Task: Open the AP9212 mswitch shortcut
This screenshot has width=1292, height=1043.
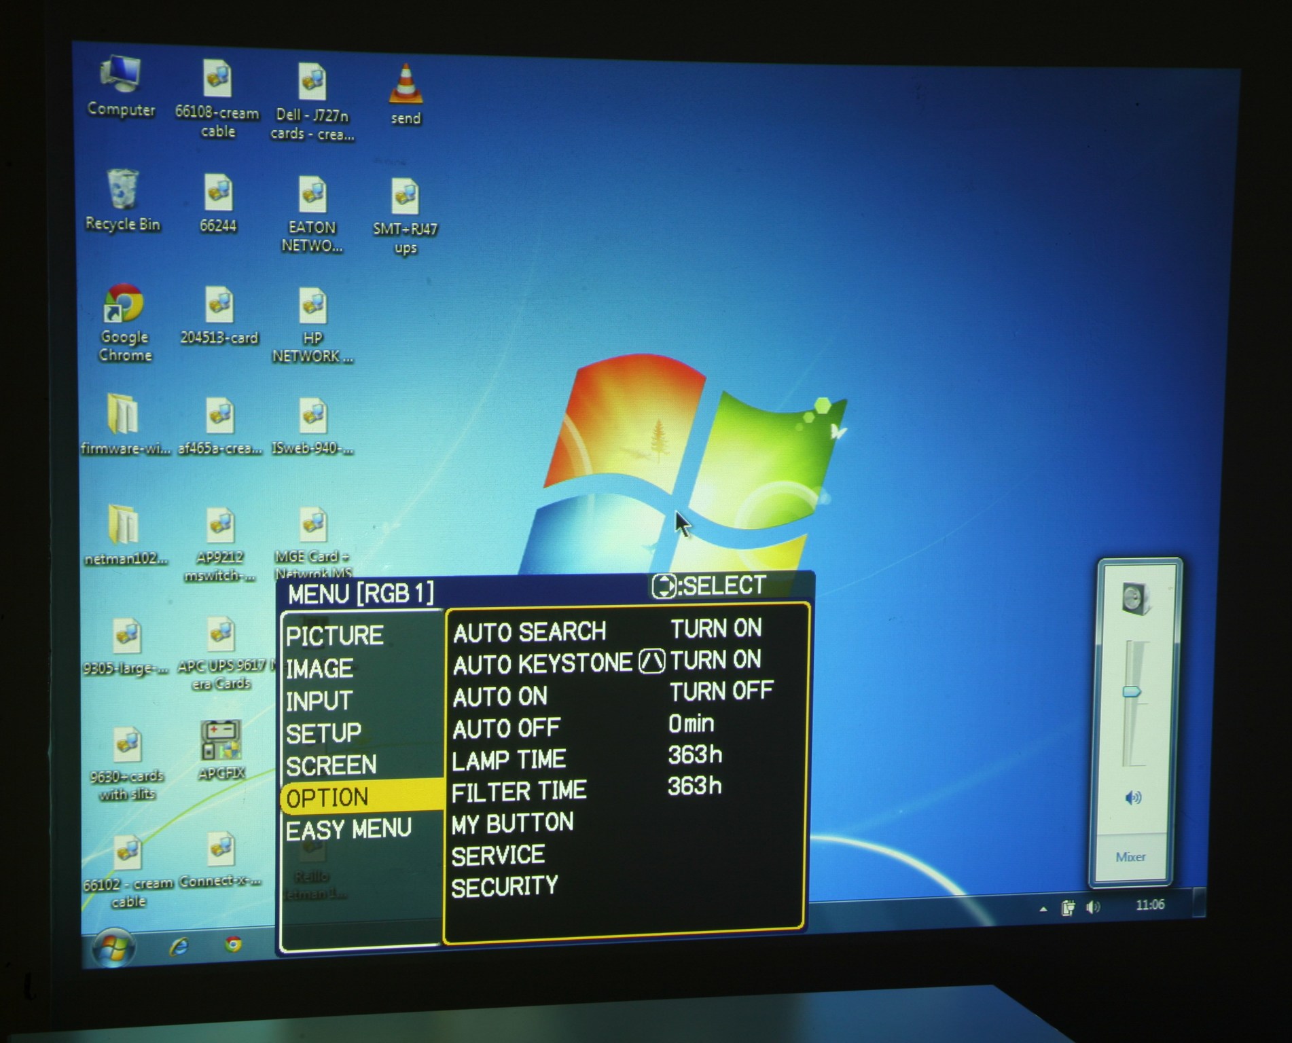Action: (219, 545)
